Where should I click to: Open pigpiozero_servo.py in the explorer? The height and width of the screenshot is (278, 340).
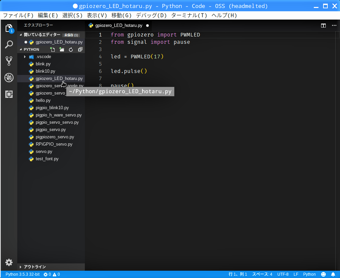pos(51,137)
